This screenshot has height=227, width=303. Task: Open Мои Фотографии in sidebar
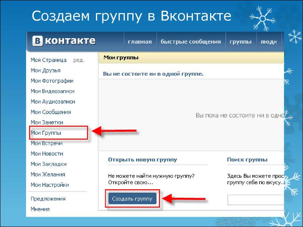(52, 81)
